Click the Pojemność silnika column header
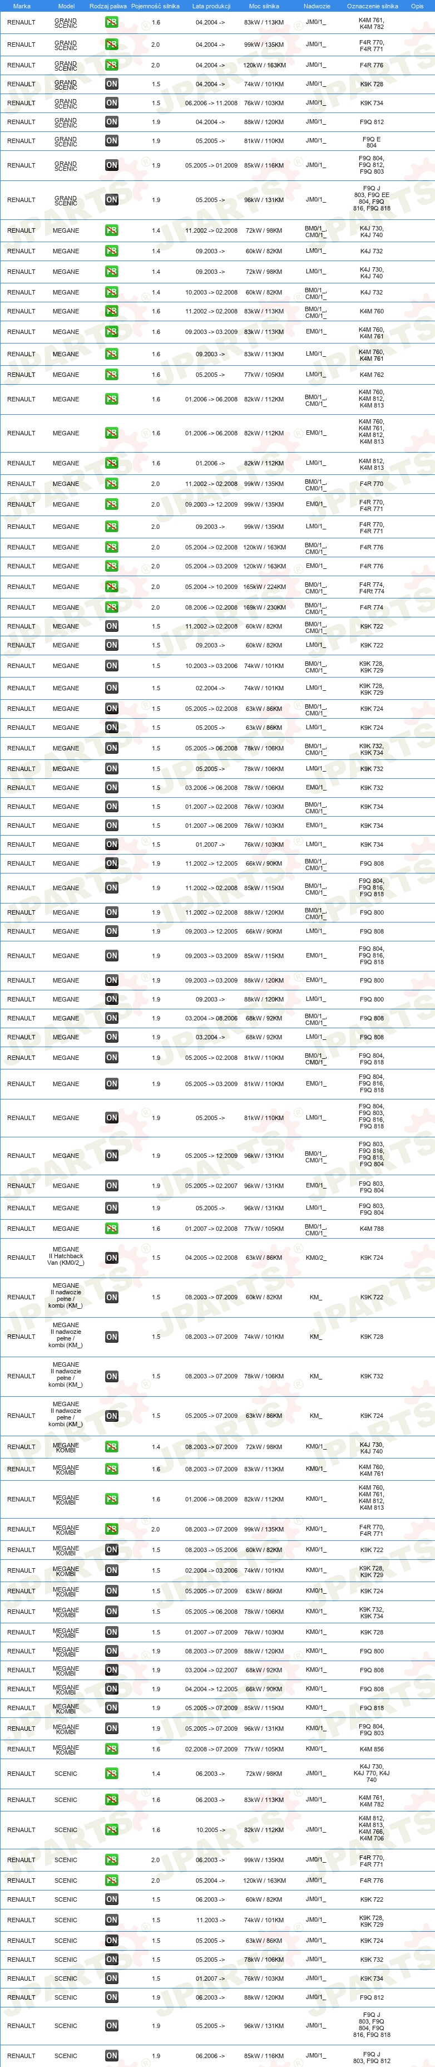 pyautogui.click(x=155, y=6)
